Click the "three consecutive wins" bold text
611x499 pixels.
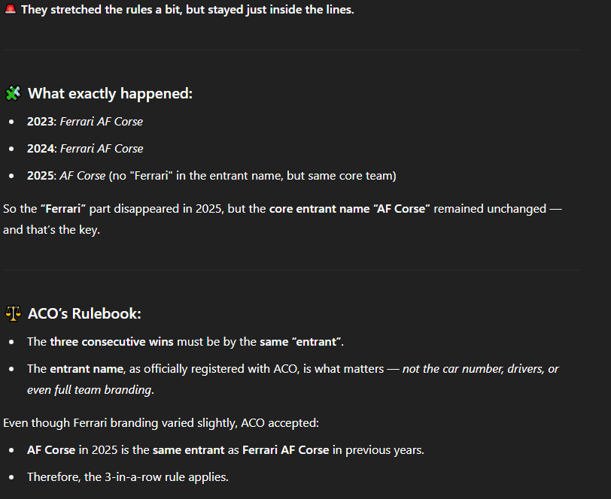click(x=111, y=342)
